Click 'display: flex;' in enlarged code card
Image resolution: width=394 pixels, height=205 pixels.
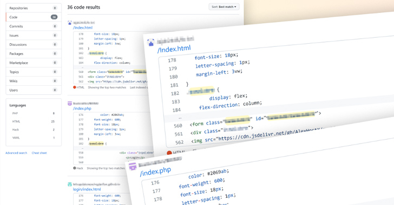coord(228,97)
